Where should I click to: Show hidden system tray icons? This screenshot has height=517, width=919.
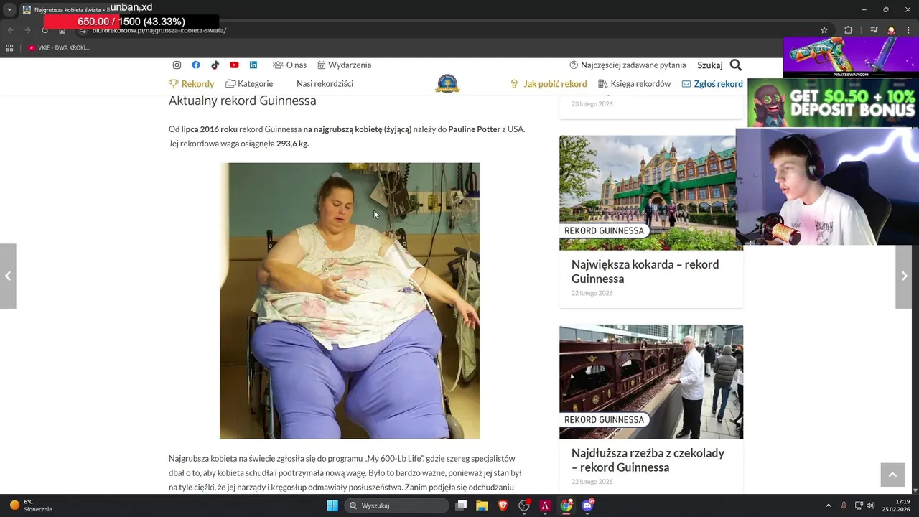[x=828, y=506]
